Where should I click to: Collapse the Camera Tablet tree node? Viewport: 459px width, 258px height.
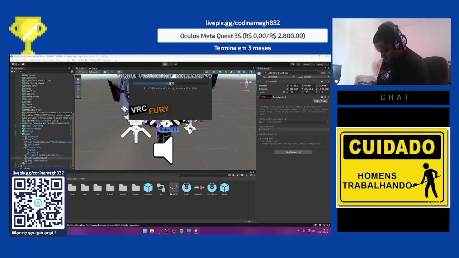coord(23,147)
